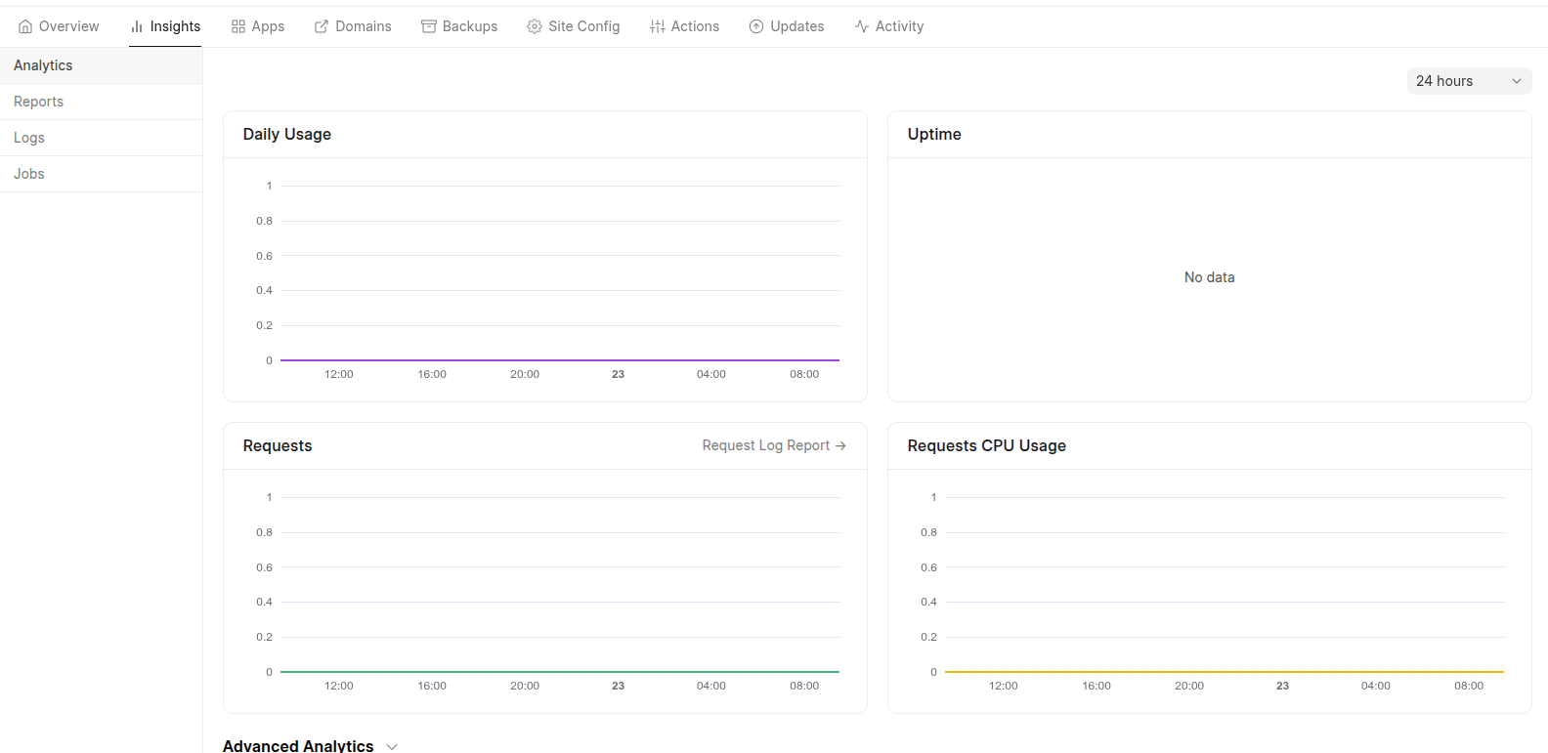Open Logs in the sidebar
Viewport: 1548px width, 753px height.
(102, 138)
